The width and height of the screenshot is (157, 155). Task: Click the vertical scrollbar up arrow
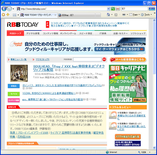(x=154, y=20)
